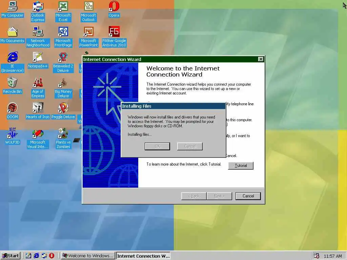The height and width of the screenshot is (260, 347).
Task: Click the Task Scheduler system tray icon
Action: point(317,256)
